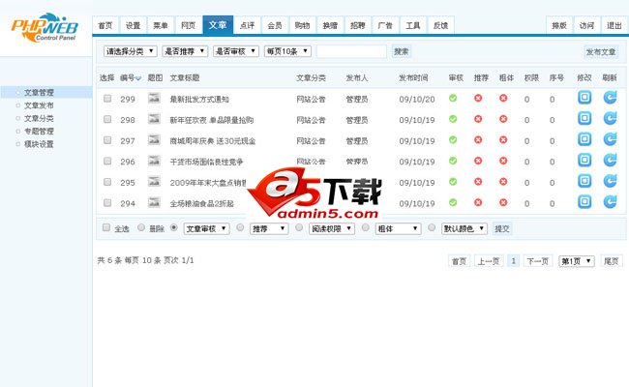Select the 删除 radio button
This screenshot has height=387, width=629.
tap(141, 228)
